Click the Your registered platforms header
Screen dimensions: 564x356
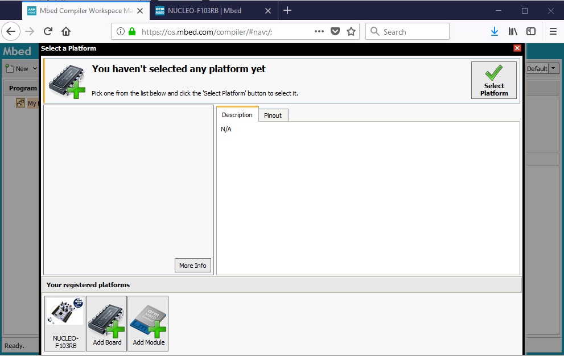(282, 285)
